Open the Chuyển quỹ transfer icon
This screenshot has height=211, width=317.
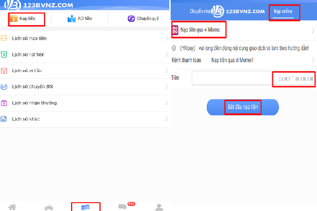pyautogui.click(x=131, y=19)
